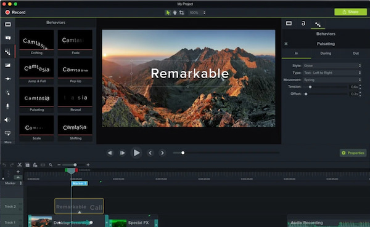Collapse the marker track with chevron
Screen dimensions: 370x227
(x=18, y=177)
